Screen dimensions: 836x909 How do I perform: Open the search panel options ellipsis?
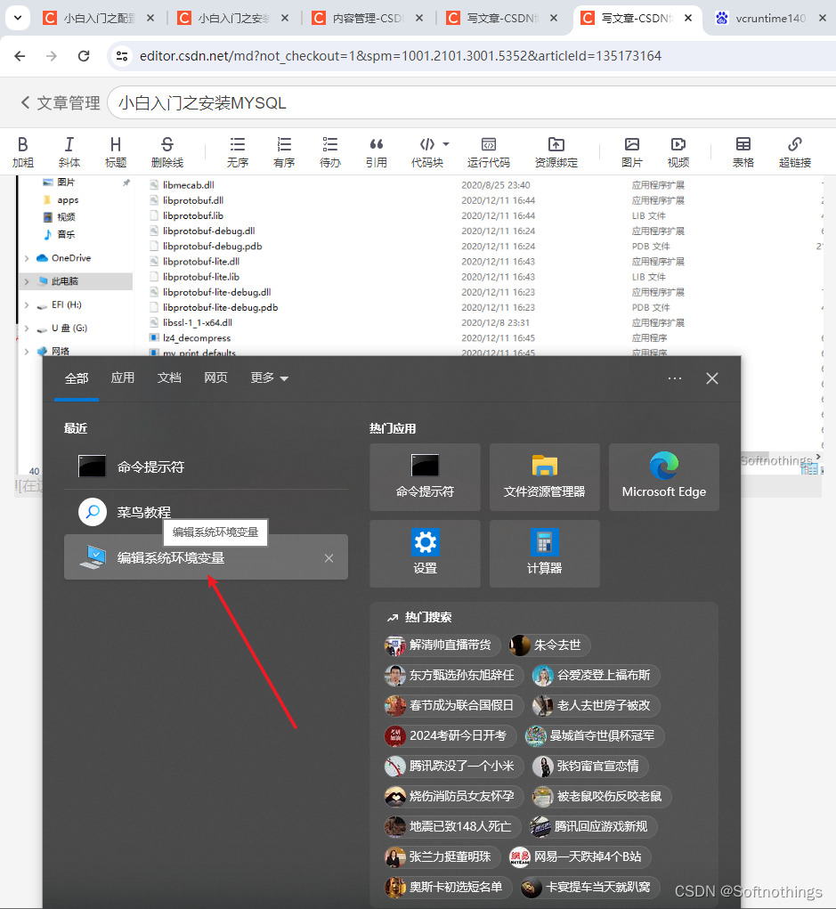point(674,378)
